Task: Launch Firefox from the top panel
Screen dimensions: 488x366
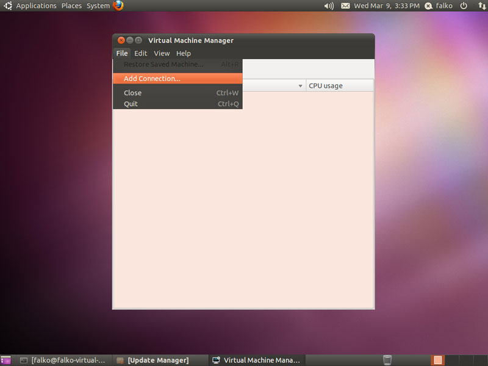Action: tap(118, 5)
